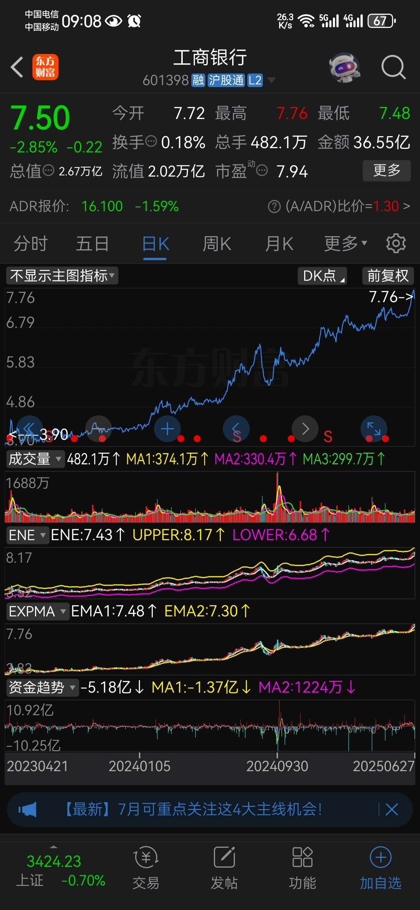Open EXPMA indicator dropdown

[37, 611]
